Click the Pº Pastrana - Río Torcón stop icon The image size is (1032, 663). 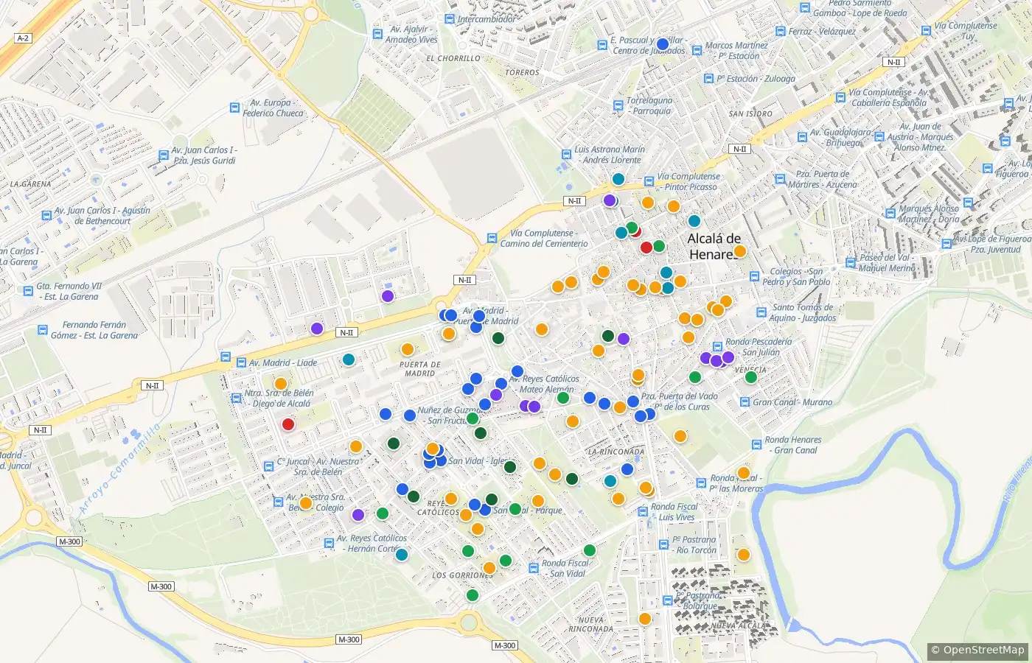click(663, 544)
